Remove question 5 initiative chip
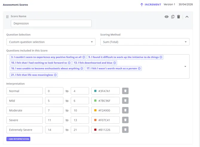The image size is (200, 147). (161, 57)
